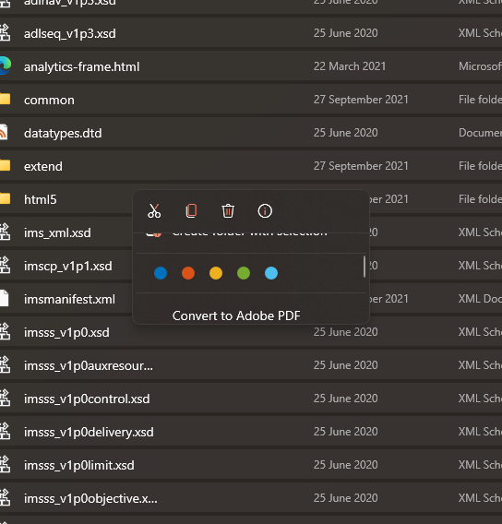Click the File folder type for common

480,100
